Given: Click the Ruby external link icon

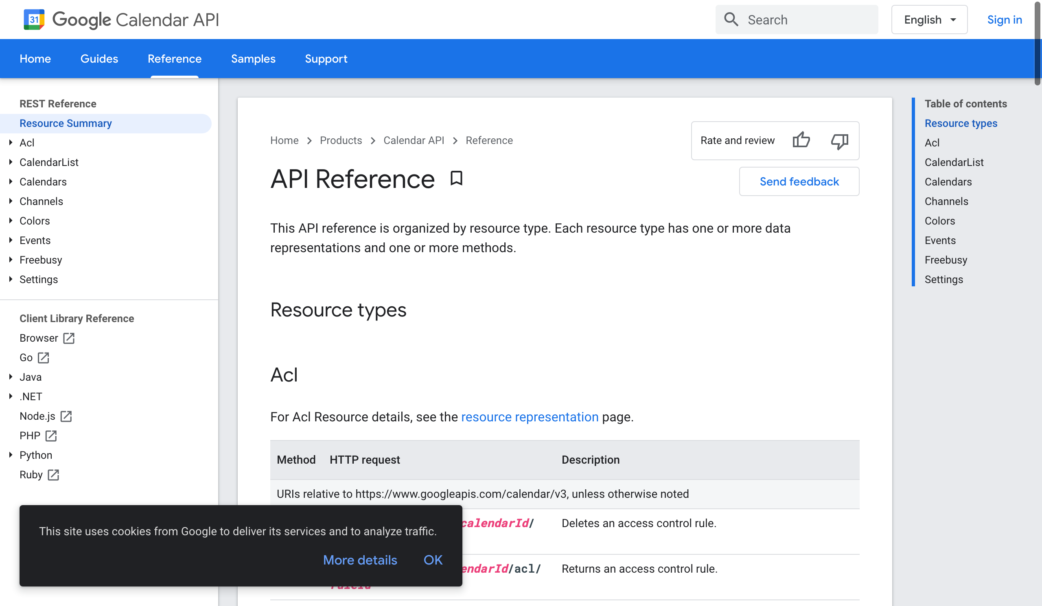Looking at the screenshot, I should pos(53,475).
